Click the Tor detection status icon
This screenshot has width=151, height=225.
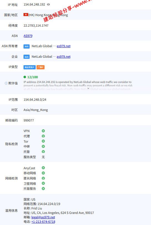coord(43,141)
